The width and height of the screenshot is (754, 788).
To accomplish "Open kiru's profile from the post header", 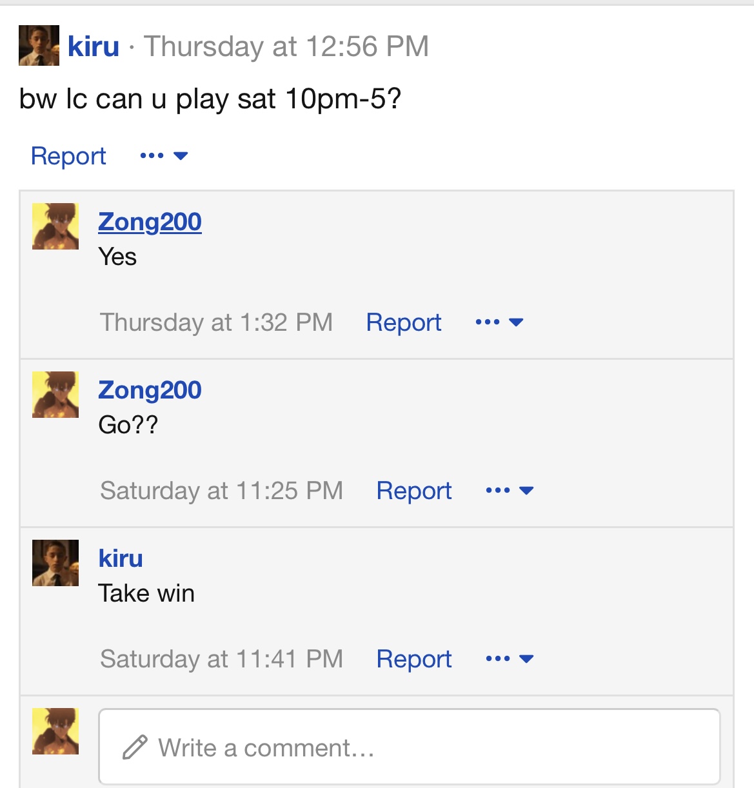I will 94,46.
